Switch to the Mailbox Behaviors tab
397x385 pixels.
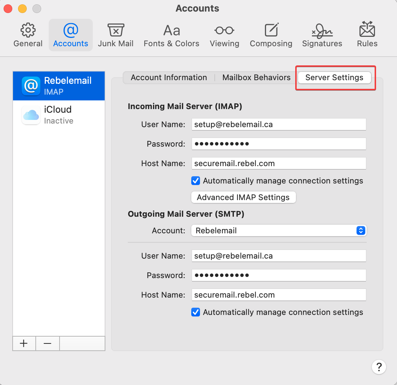coord(256,78)
